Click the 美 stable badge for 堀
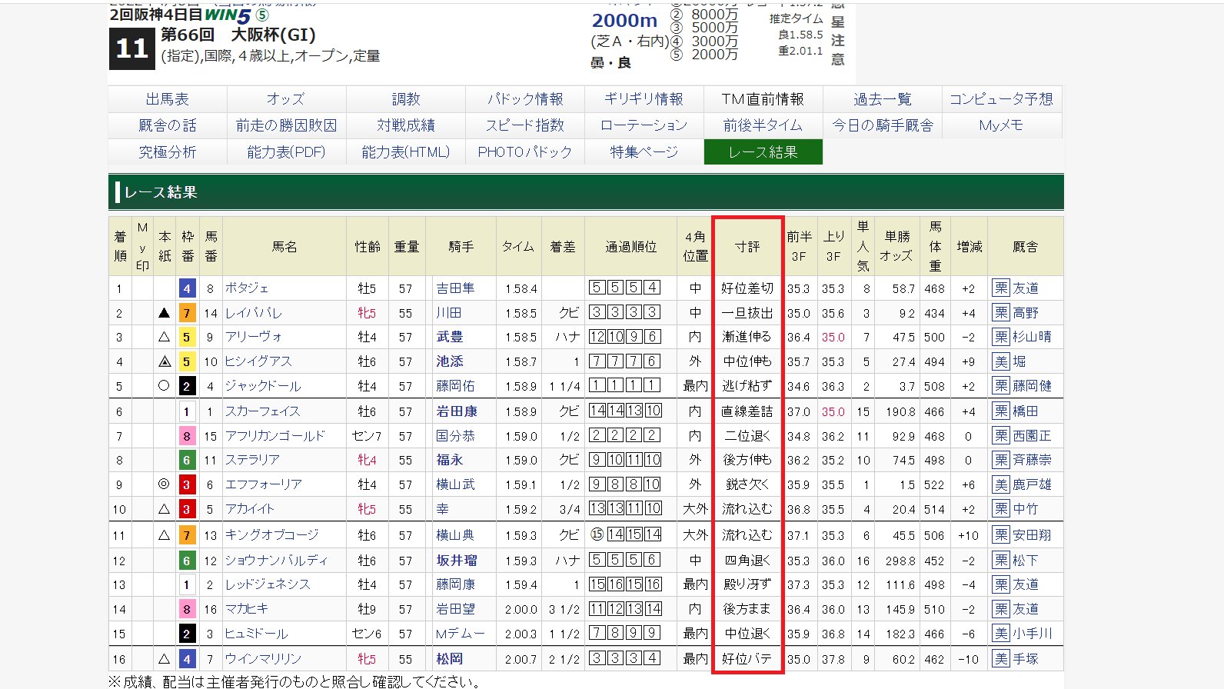Image resolution: width=1224 pixels, height=689 pixels. coord(1000,361)
